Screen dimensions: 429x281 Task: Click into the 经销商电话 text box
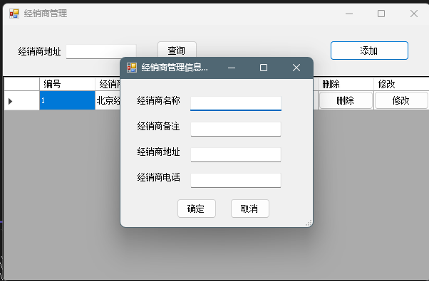[x=236, y=180]
